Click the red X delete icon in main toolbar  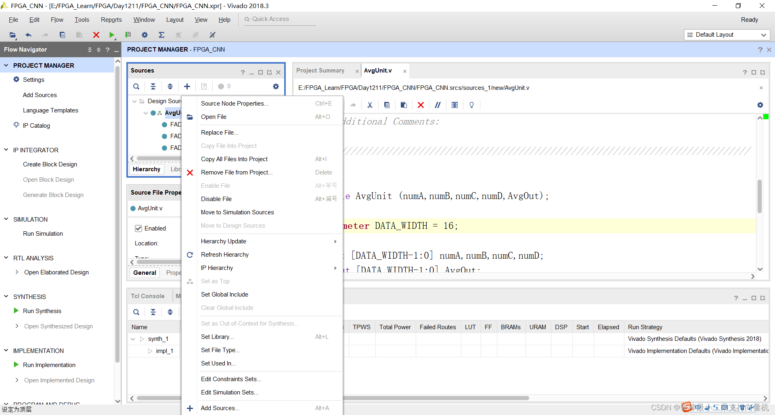(96, 35)
